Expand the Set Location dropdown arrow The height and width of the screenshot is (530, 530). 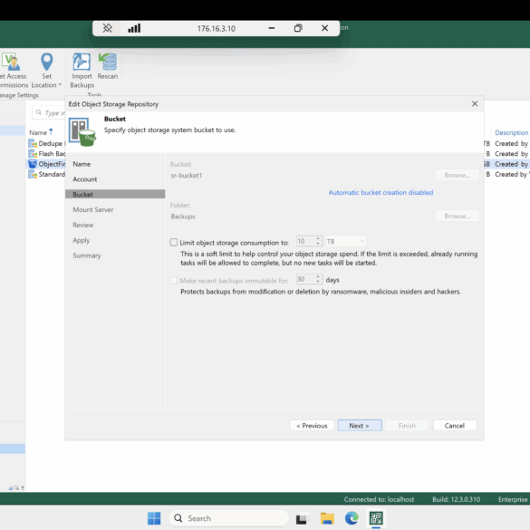tap(60, 85)
